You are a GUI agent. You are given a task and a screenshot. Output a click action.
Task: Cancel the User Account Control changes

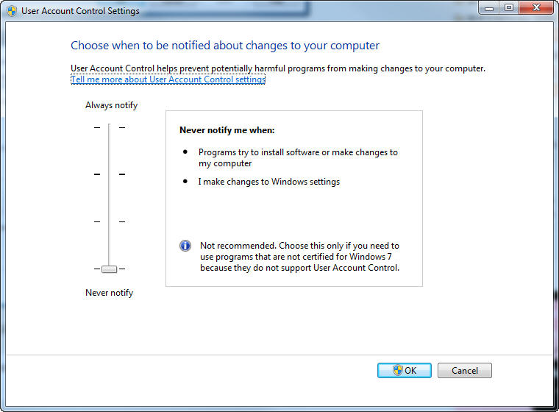(x=465, y=370)
